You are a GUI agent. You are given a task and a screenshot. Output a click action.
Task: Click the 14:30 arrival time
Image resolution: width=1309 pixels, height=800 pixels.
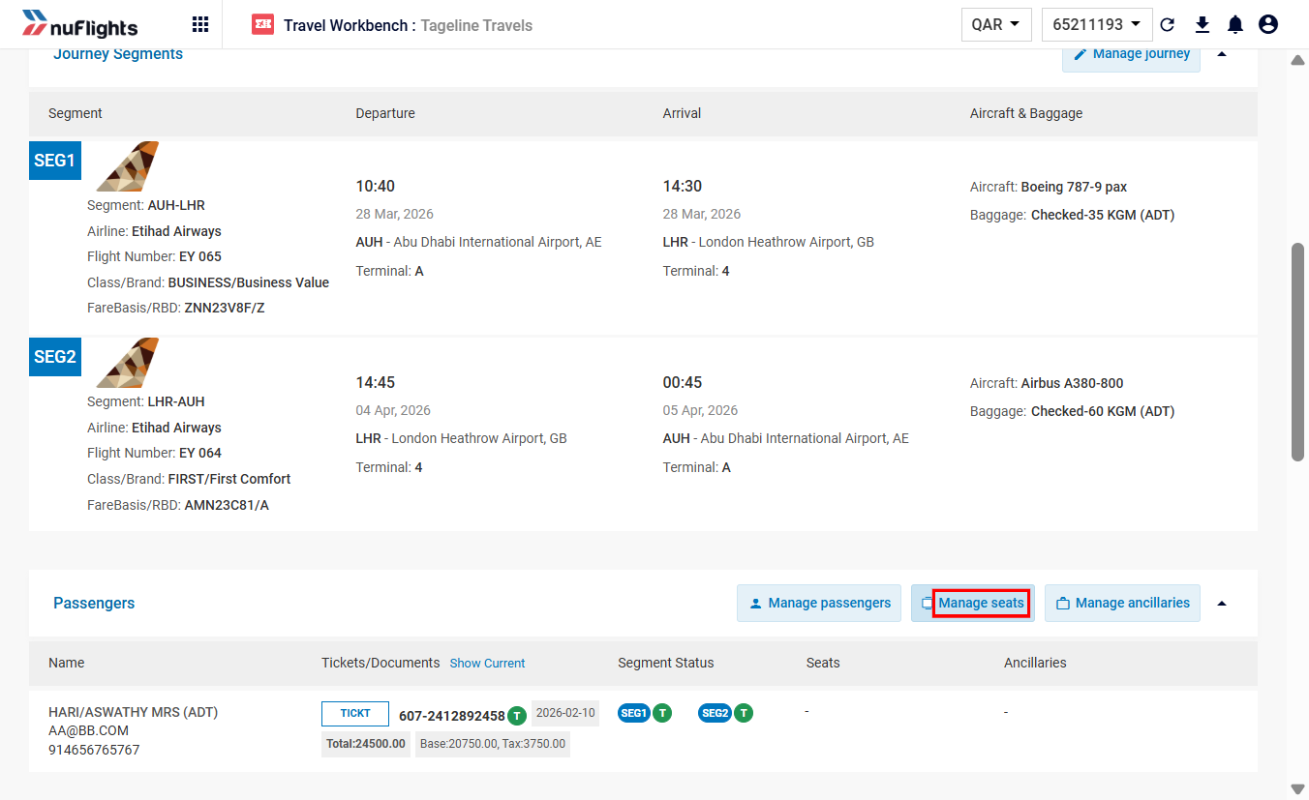[x=683, y=186]
